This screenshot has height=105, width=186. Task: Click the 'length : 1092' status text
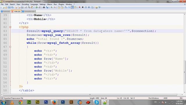click(x=94, y=98)
